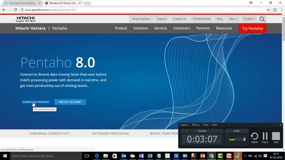Click the Download Pentaho button
This screenshot has width=285, height=160.
(36, 102)
